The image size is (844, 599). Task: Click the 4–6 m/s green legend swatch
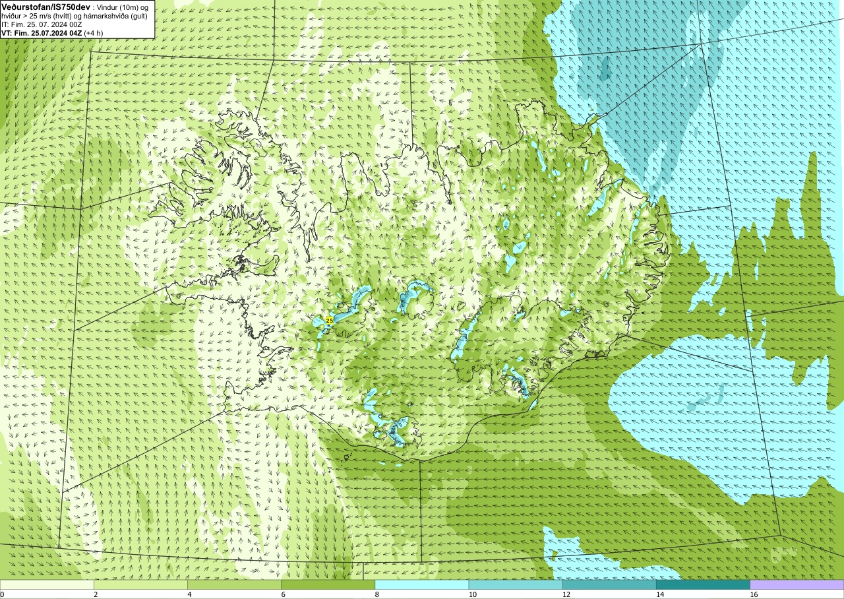(234, 584)
